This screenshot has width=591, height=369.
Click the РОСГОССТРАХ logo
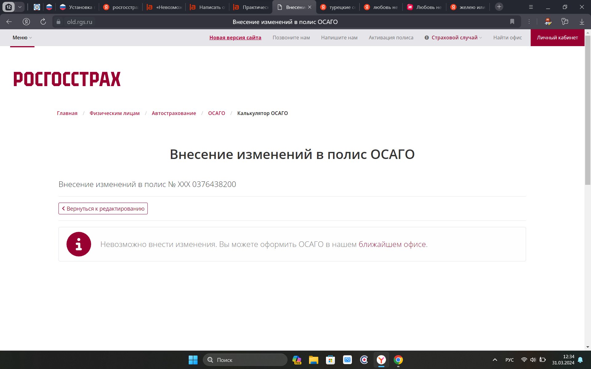click(x=67, y=79)
